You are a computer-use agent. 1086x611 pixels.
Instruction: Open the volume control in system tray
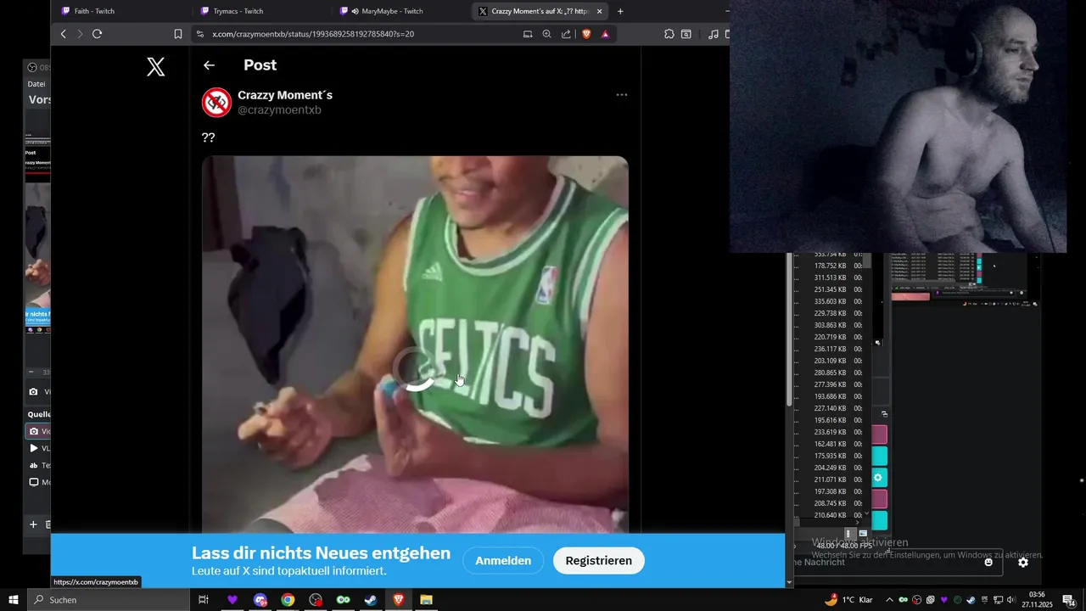[x=1011, y=600]
